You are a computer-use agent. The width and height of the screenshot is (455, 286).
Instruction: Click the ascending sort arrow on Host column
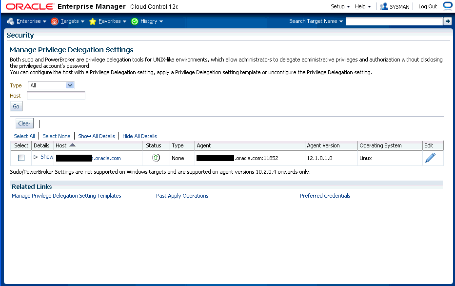[72, 145]
